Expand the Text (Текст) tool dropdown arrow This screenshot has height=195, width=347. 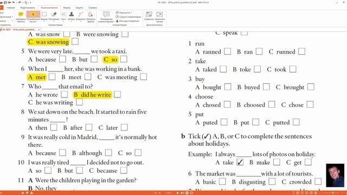coord(63,22)
